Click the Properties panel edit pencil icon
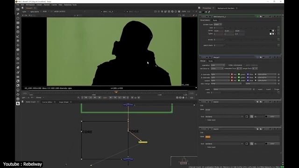Image resolution: width=299 pixels, height=168 pixels. tap(209, 12)
